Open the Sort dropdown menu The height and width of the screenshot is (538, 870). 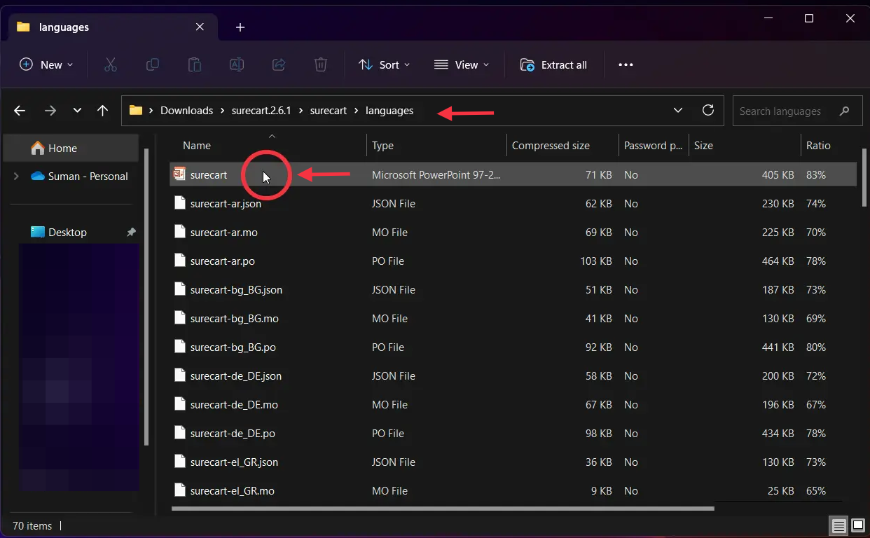click(x=384, y=64)
